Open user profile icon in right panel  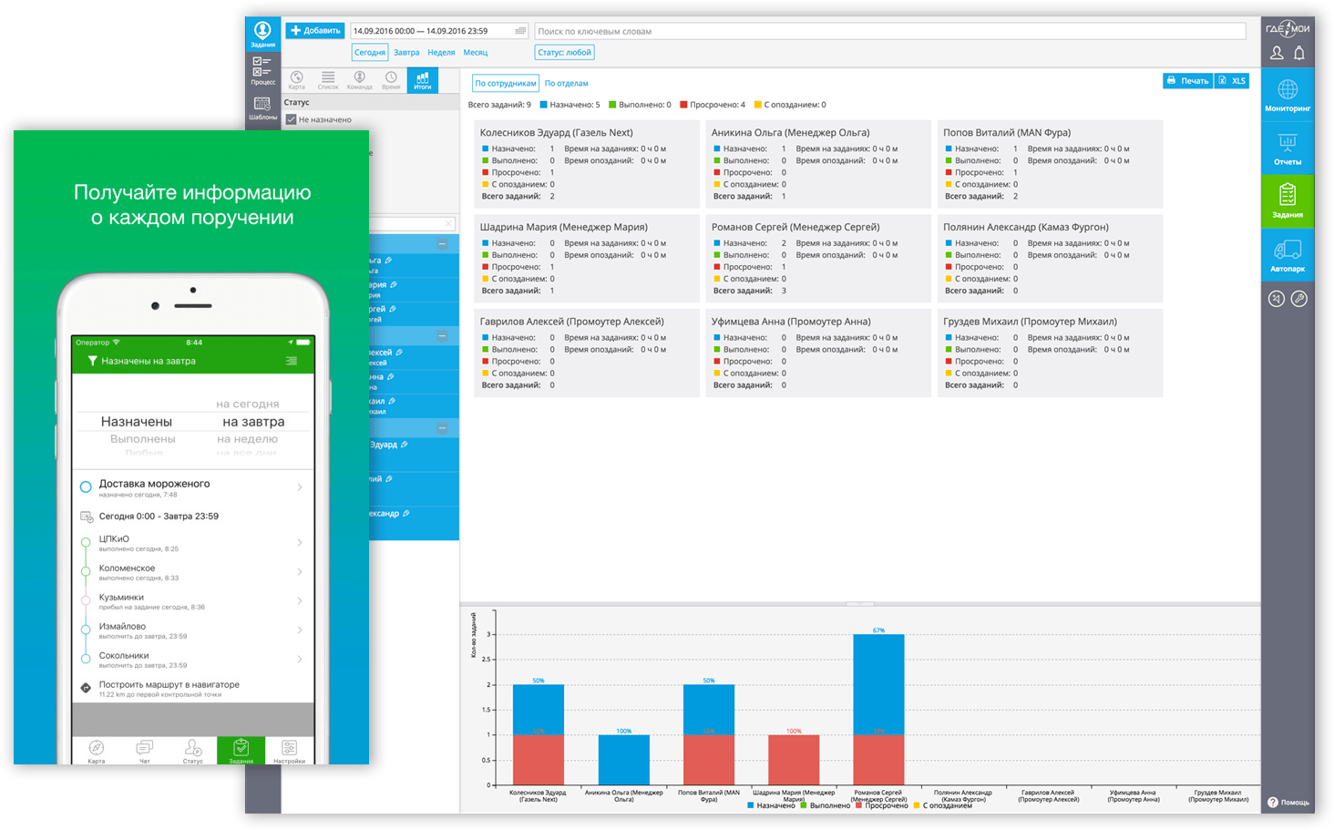1277,53
